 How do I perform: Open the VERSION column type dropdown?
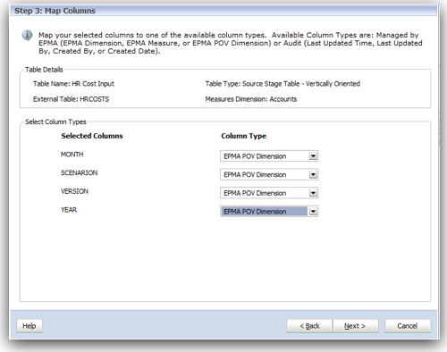(269, 193)
